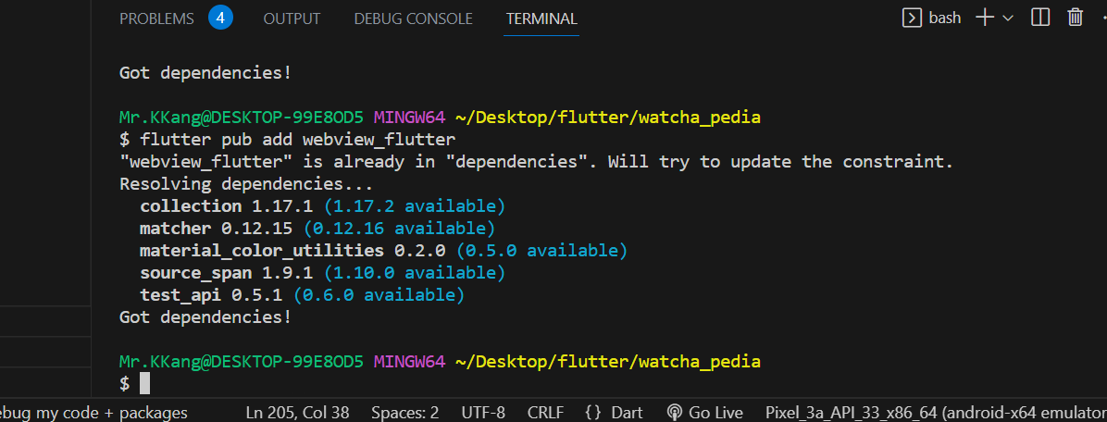Viewport: 1107px width, 422px height.
Task: Choose device Pixel_3a_API_33_x86_64 emulator
Action: [936, 413]
